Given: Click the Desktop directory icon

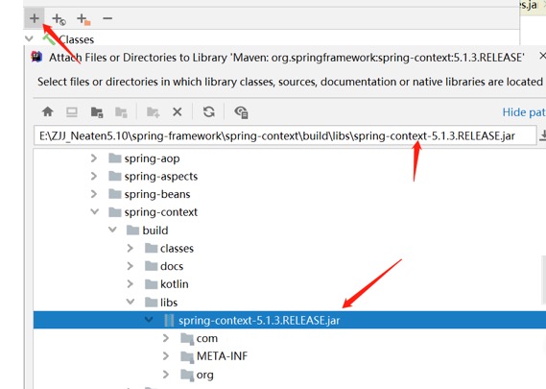Looking at the screenshot, I should point(72,111).
